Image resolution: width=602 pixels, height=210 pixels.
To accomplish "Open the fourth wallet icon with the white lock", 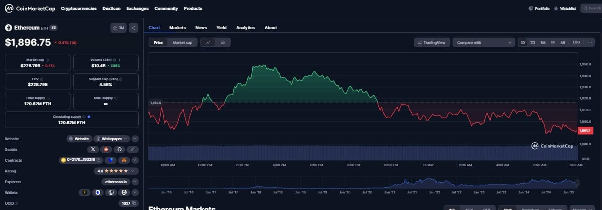I will click(x=123, y=193).
